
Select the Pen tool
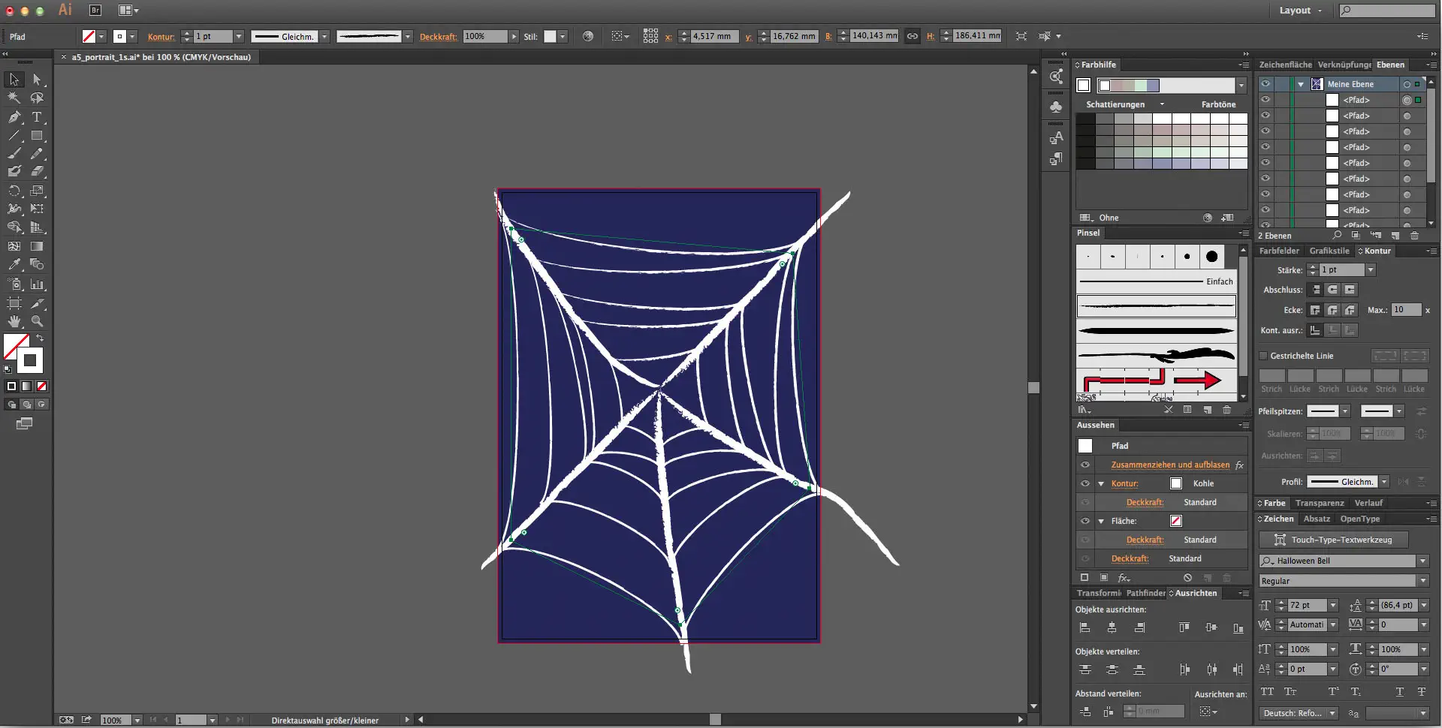pos(14,117)
